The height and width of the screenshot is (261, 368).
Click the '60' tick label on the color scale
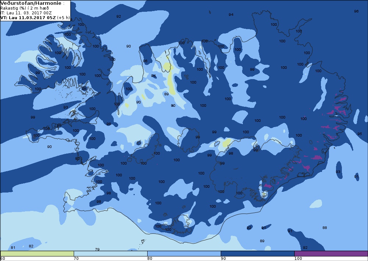coord(3,259)
